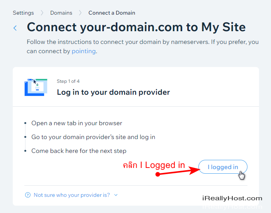Viewport: 271px width, 213px height.
Task: Click the 'Connect your-domain.com to My Site' title
Action: 136,27
